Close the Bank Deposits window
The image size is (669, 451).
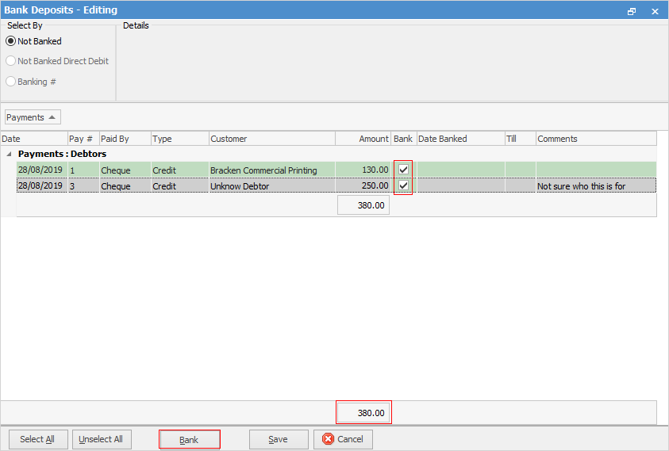tap(655, 11)
